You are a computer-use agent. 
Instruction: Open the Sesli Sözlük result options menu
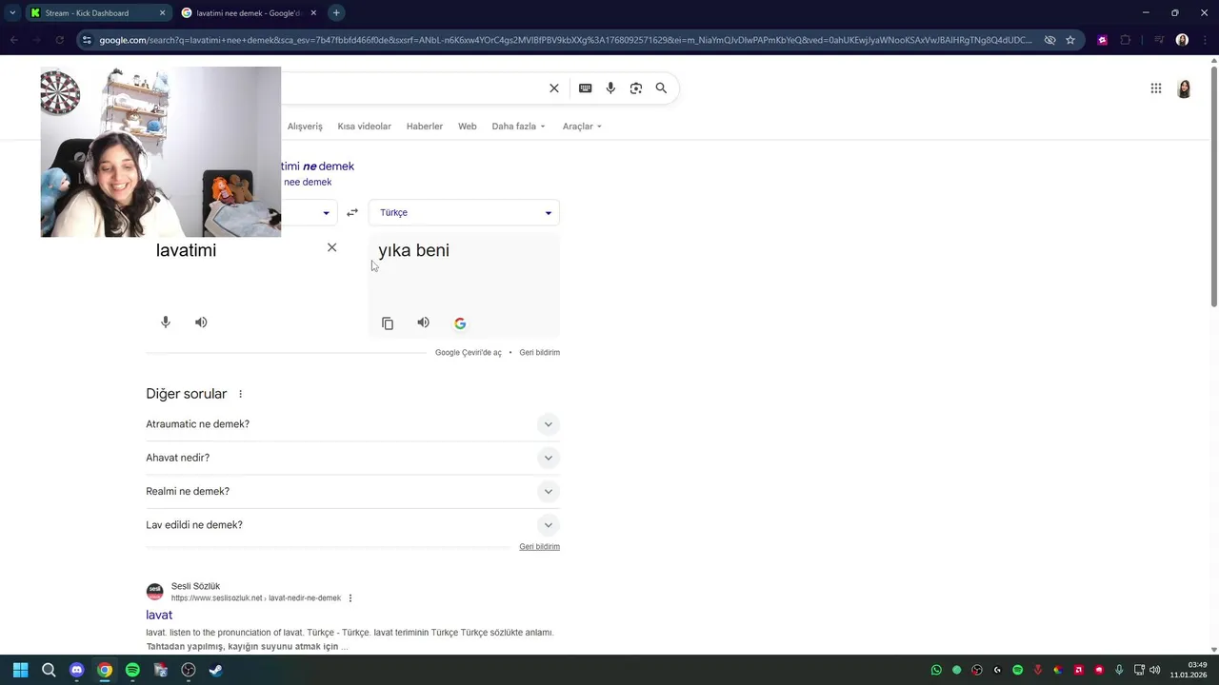(350, 598)
